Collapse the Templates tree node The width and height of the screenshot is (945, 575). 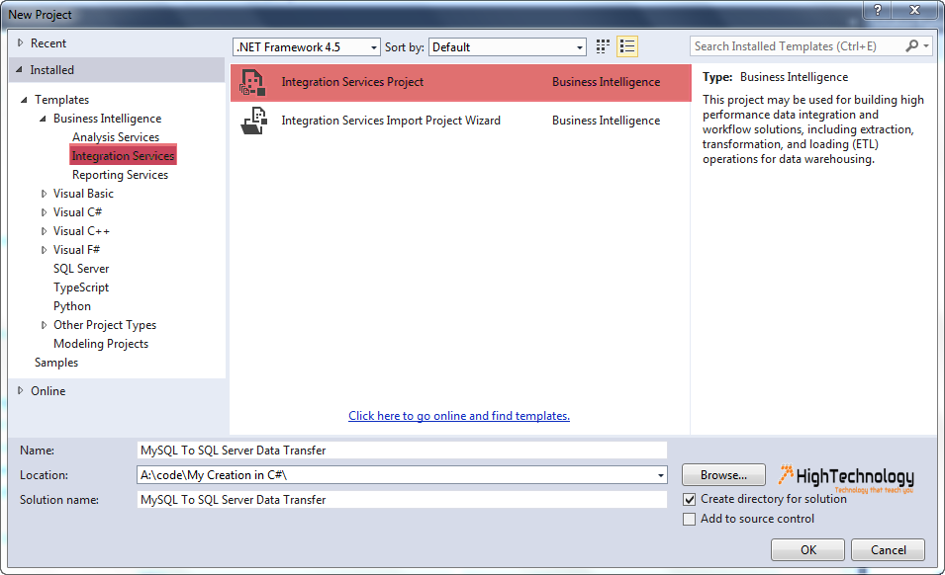click(24, 100)
